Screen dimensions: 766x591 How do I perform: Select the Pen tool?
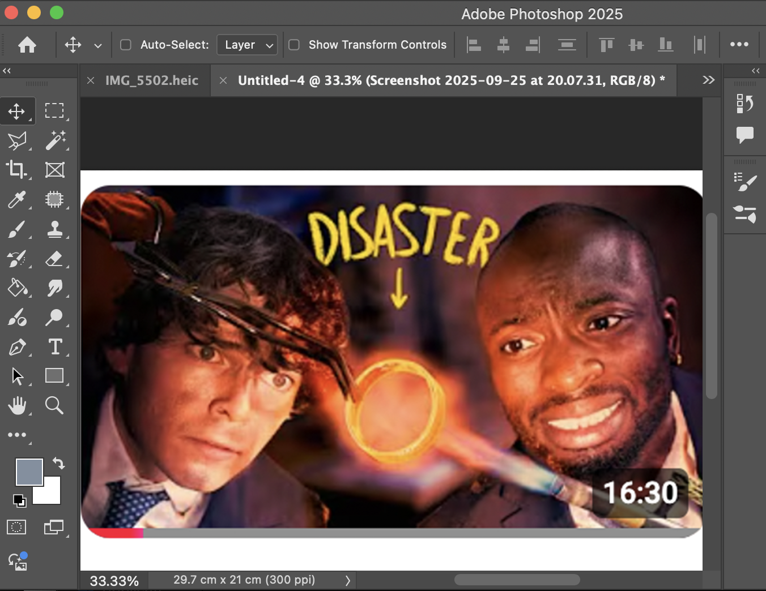pyautogui.click(x=17, y=347)
